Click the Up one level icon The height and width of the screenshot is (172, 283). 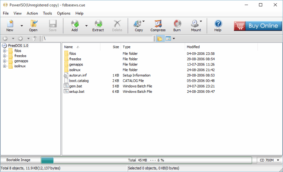click(35, 39)
